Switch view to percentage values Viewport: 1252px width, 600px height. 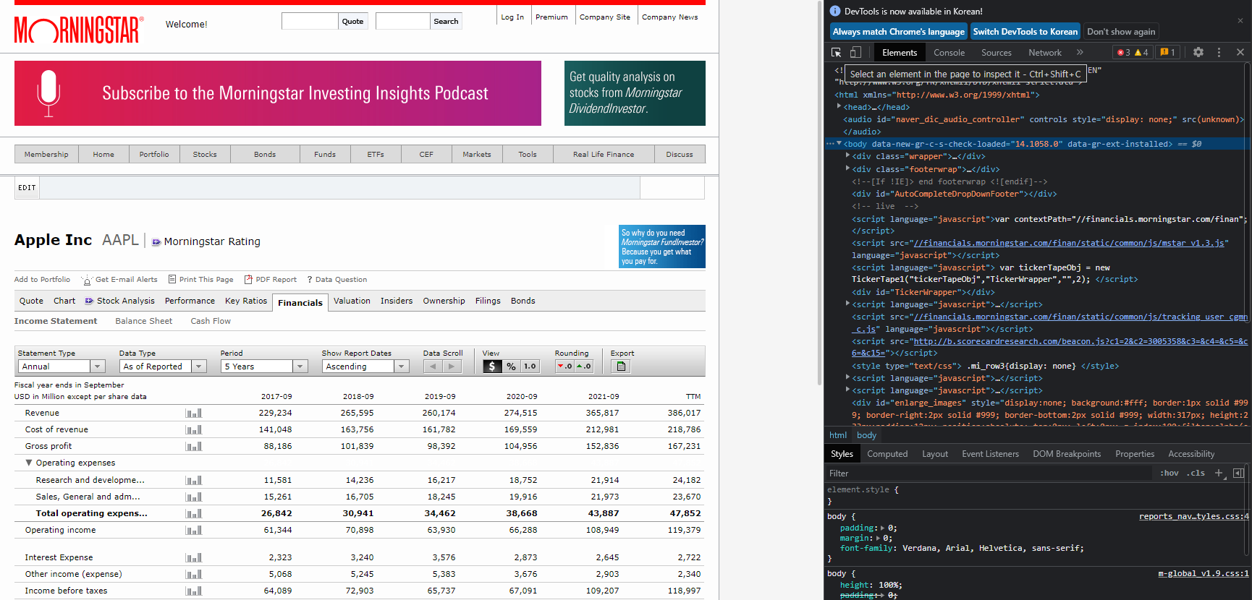pyautogui.click(x=511, y=367)
